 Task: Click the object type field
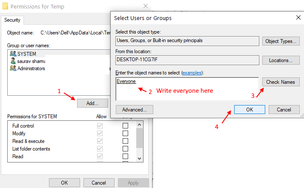tap(187, 41)
